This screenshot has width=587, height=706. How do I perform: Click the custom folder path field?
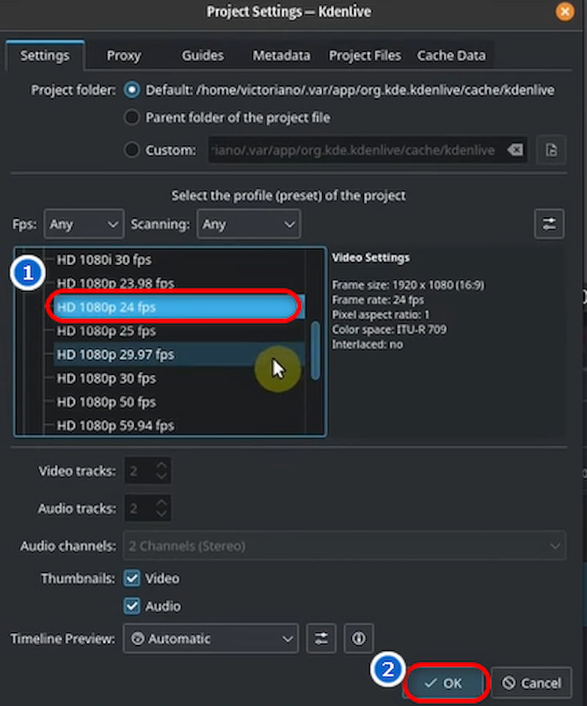368,150
